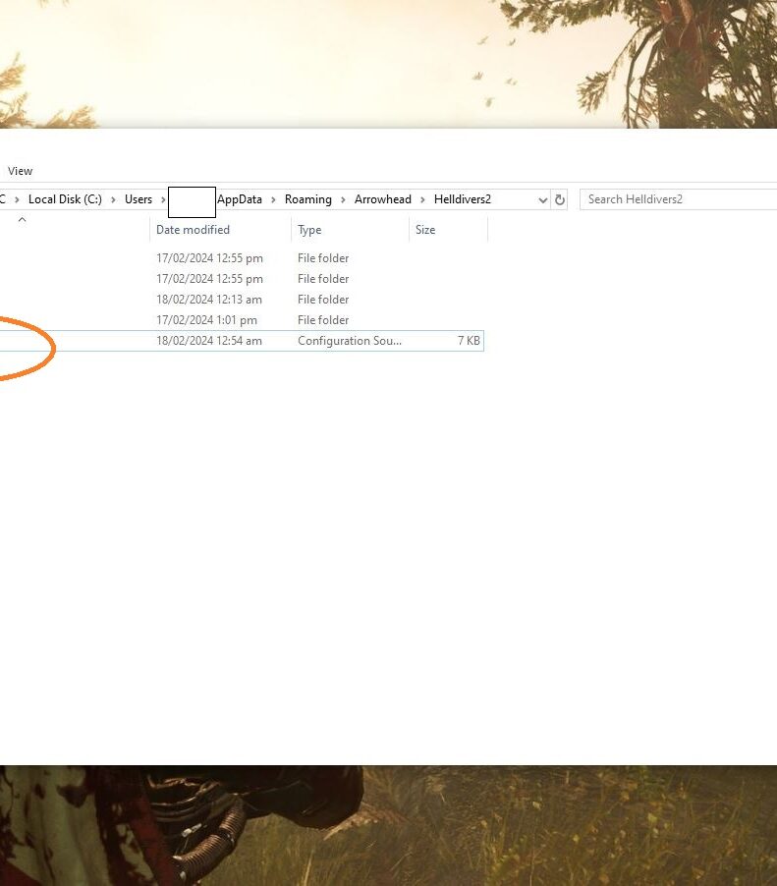Select date 18/02/2024 12:13 am
The image size is (777, 886).
tap(209, 300)
